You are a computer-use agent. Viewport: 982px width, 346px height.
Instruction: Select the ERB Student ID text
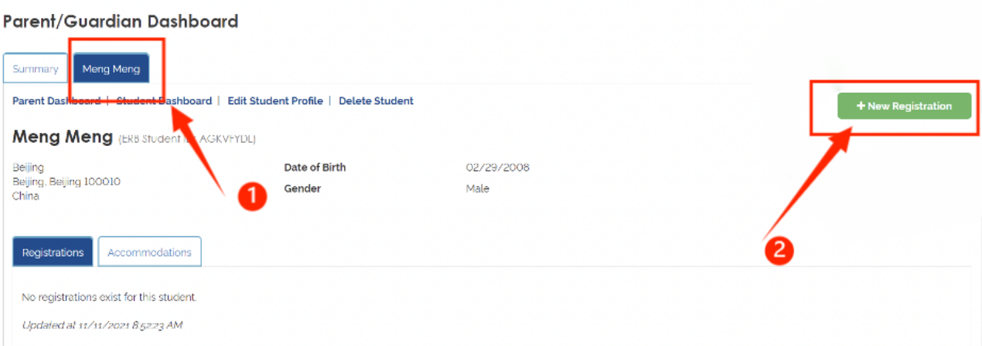[186, 139]
